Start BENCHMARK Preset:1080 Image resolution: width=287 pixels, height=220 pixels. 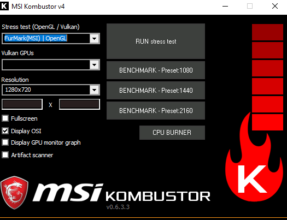[x=156, y=70]
